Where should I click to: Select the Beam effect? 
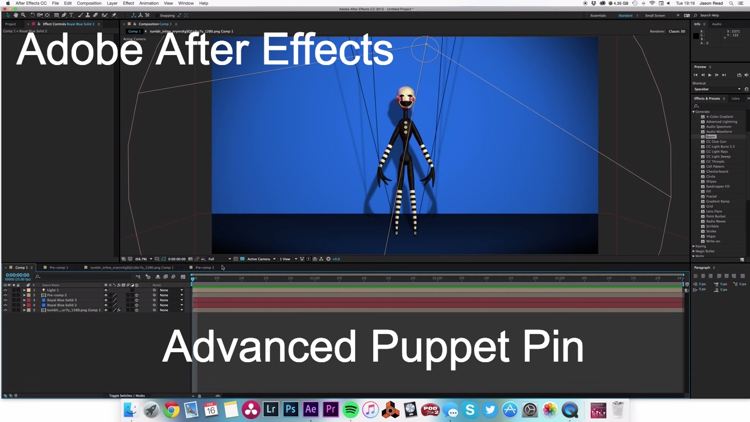711,137
